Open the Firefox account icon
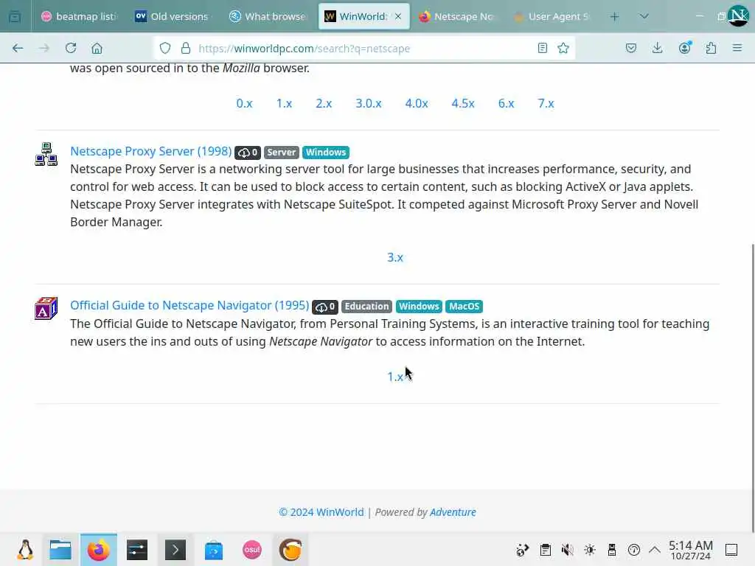Screen dimensions: 755x566 tap(685, 48)
